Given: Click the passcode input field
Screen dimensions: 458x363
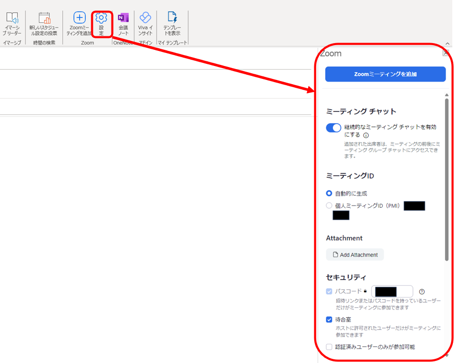Looking at the screenshot, I should [392, 291].
